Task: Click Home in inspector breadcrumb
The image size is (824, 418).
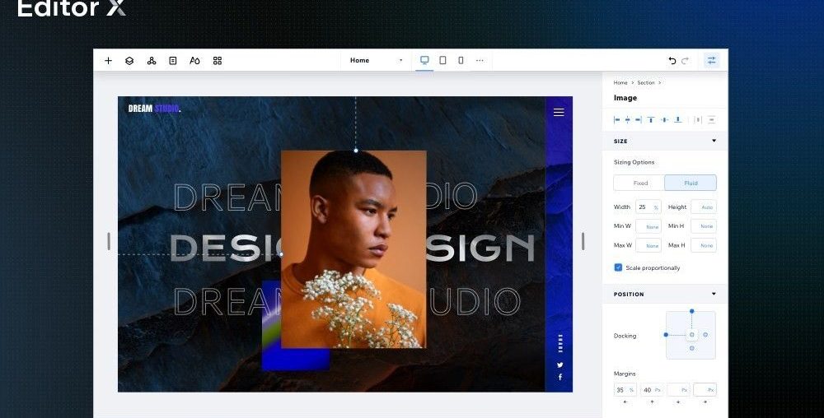Action: (x=620, y=83)
